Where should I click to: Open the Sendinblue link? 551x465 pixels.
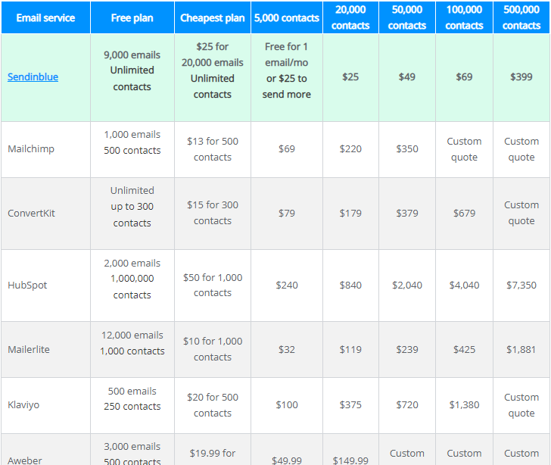click(x=33, y=76)
